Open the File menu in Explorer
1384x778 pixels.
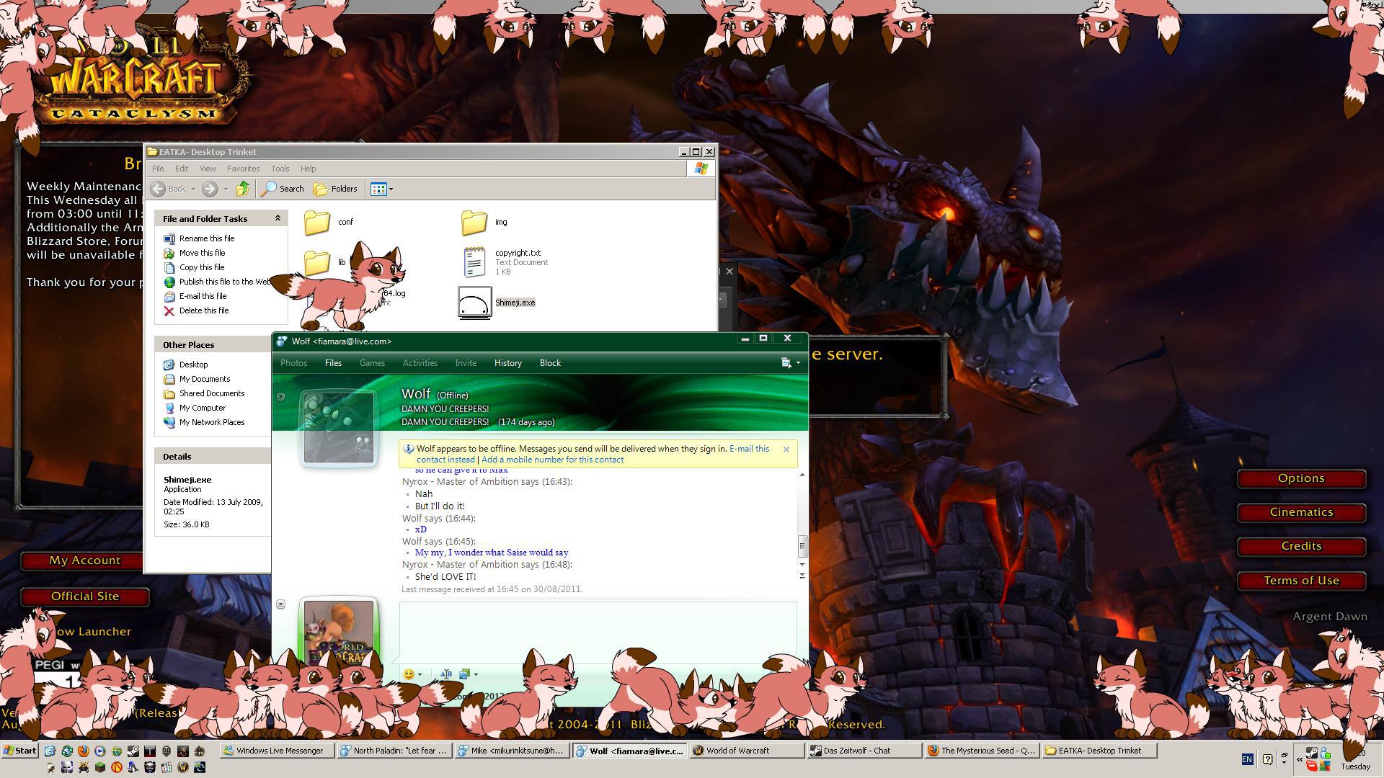(158, 169)
